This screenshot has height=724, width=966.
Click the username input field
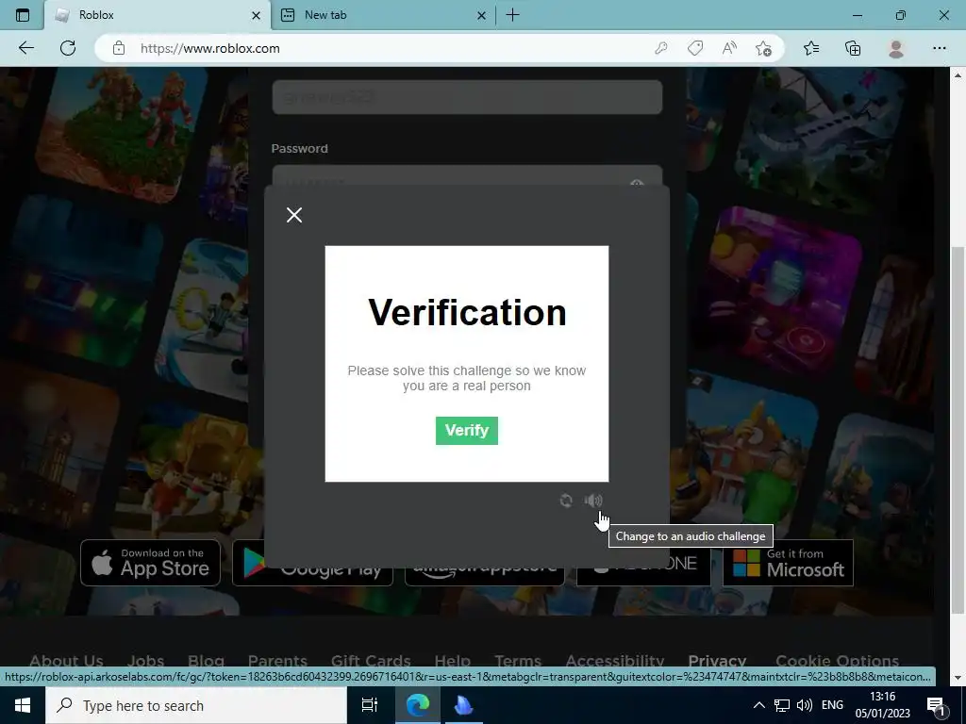[x=467, y=97]
